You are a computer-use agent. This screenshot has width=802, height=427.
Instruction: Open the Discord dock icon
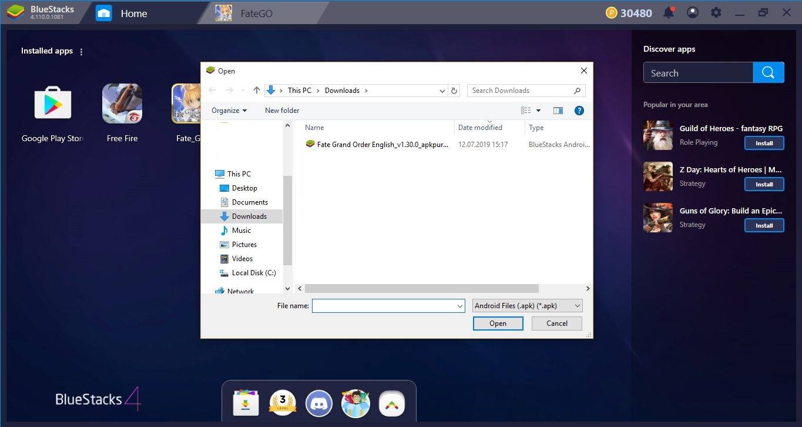coord(319,403)
